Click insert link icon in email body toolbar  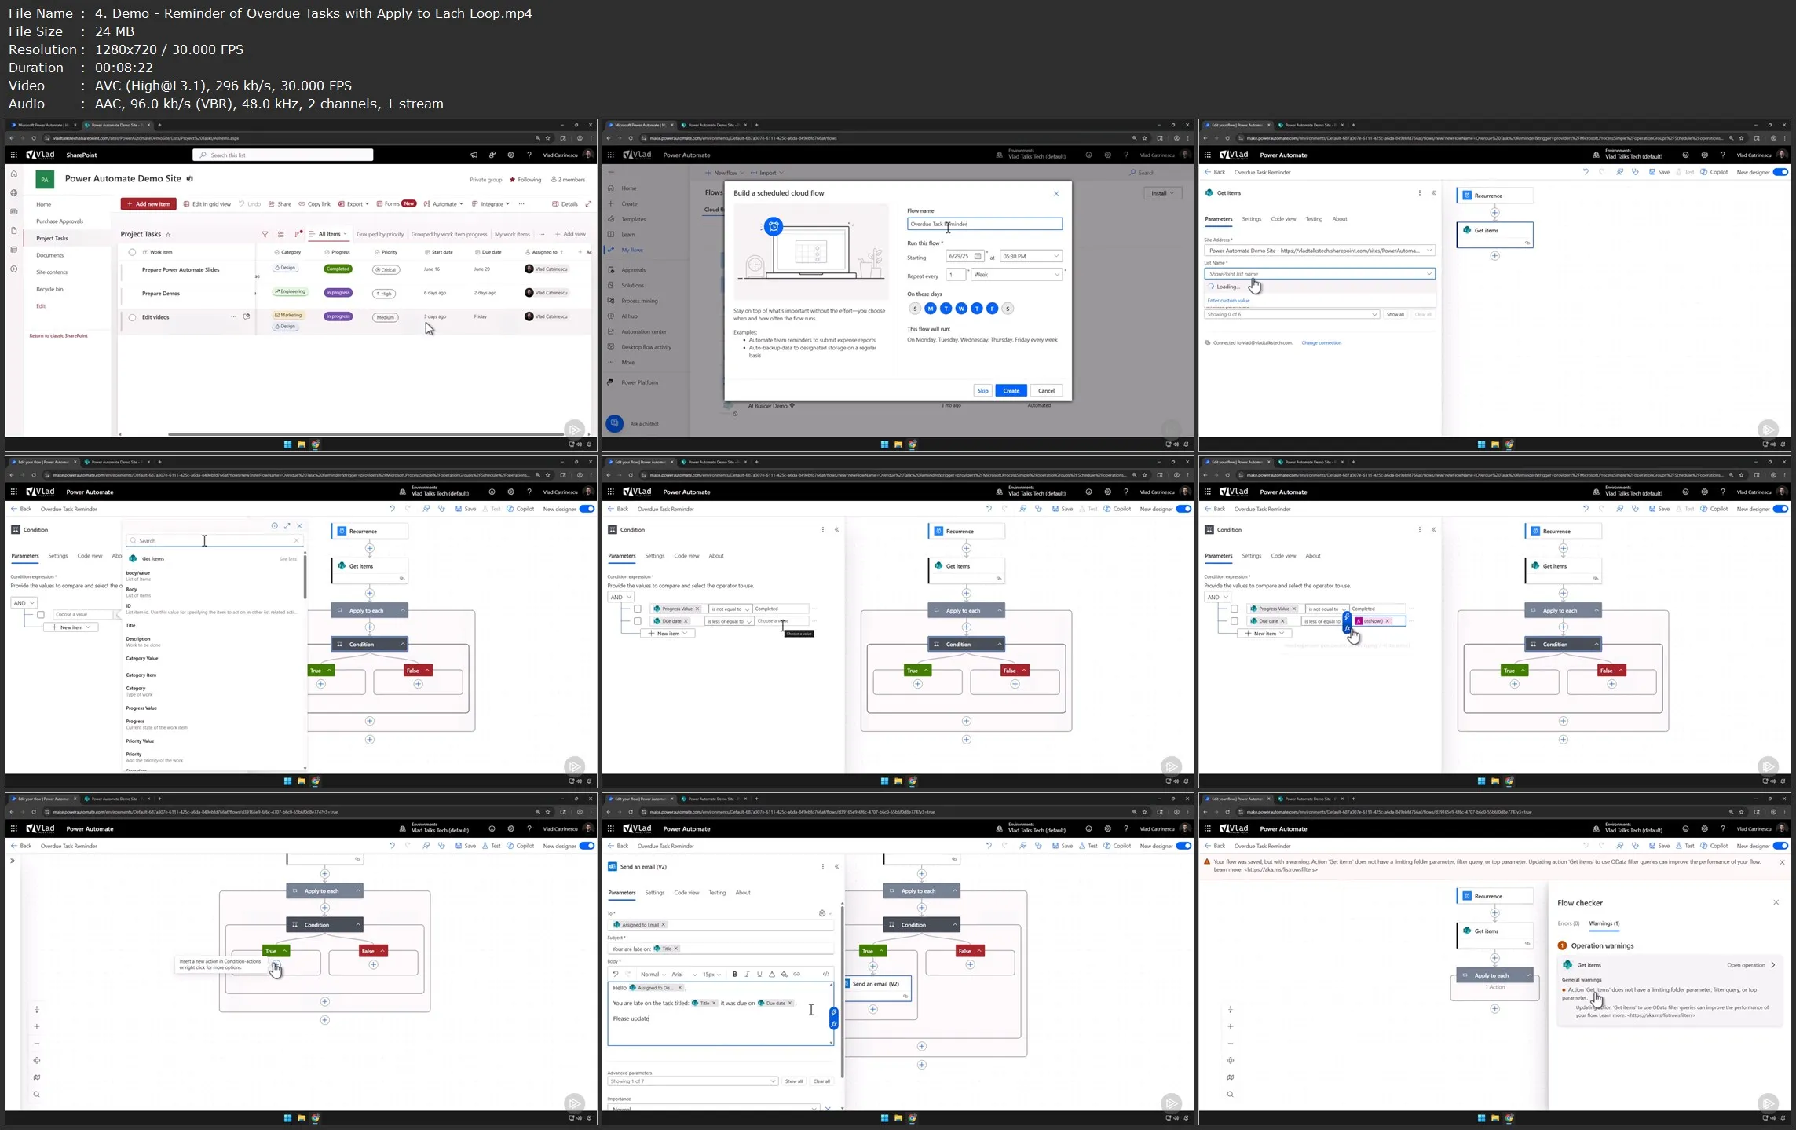796,974
